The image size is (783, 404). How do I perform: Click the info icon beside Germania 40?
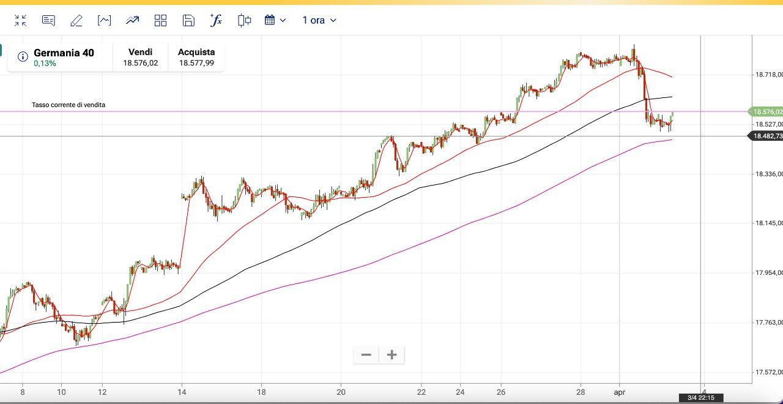pyautogui.click(x=23, y=57)
